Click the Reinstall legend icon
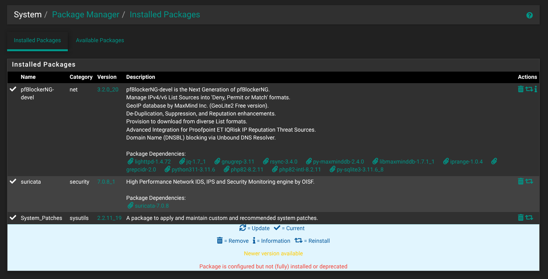This screenshot has height=279, width=548. (298, 240)
